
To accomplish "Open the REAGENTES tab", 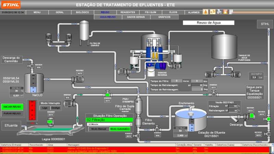I will coord(128,12).
